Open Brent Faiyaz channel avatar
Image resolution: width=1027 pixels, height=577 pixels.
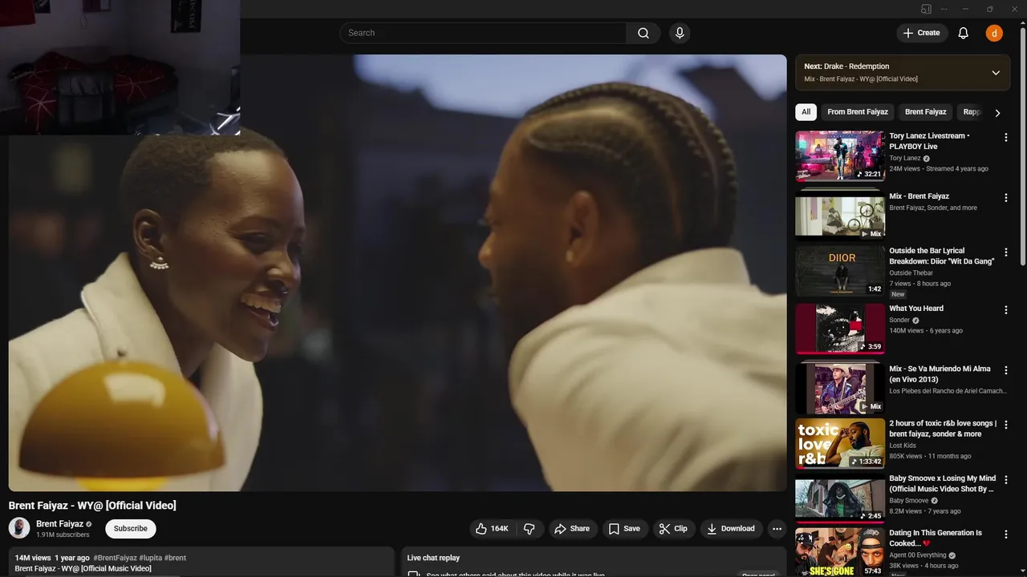(x=19, y=528)
